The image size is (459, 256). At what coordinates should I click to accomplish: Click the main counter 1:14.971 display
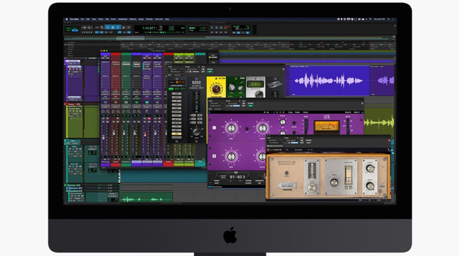[x=149, y=28]
